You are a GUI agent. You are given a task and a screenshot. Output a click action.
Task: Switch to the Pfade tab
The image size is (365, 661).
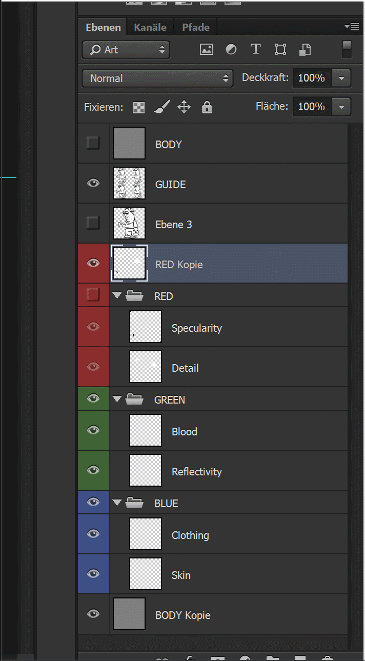coord(196,27)
